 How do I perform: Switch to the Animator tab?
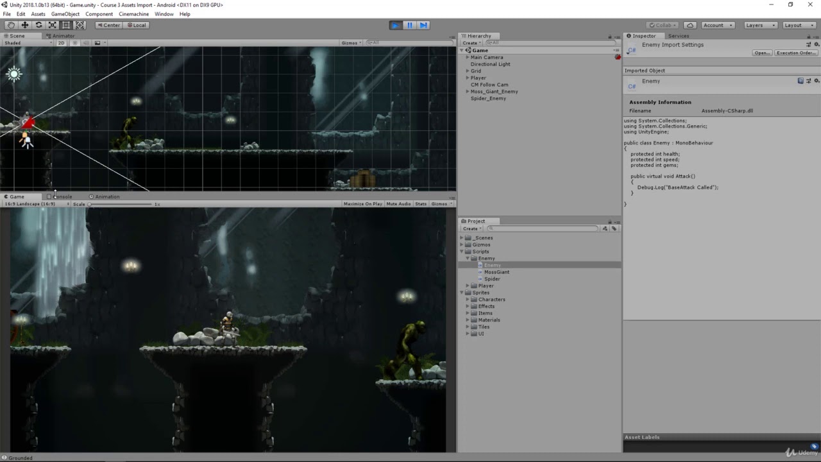(x=63, y=36)
